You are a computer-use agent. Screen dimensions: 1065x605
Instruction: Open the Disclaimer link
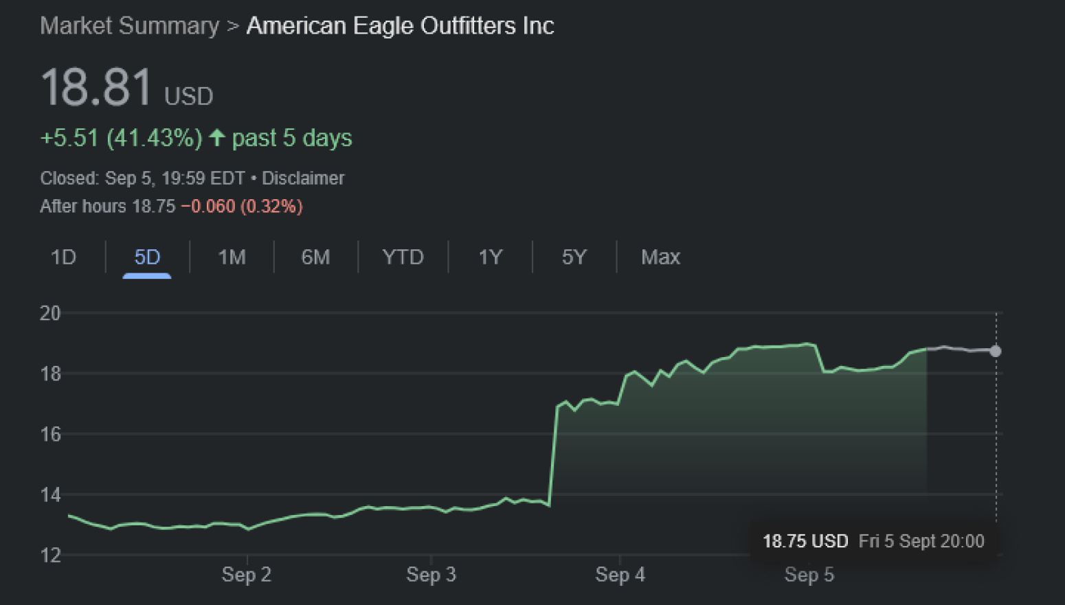pos(303,179)
